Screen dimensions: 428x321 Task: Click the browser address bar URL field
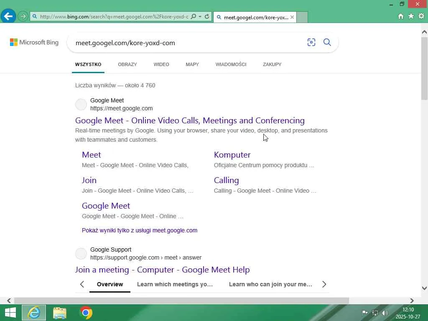click(x=114, y=17)
